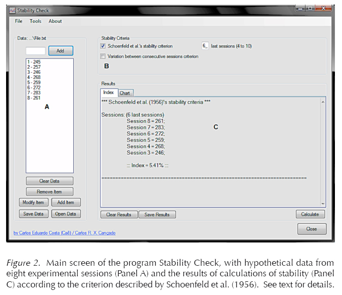Open the About menu
Screen dimensions: 342x295
click(55, 21)
